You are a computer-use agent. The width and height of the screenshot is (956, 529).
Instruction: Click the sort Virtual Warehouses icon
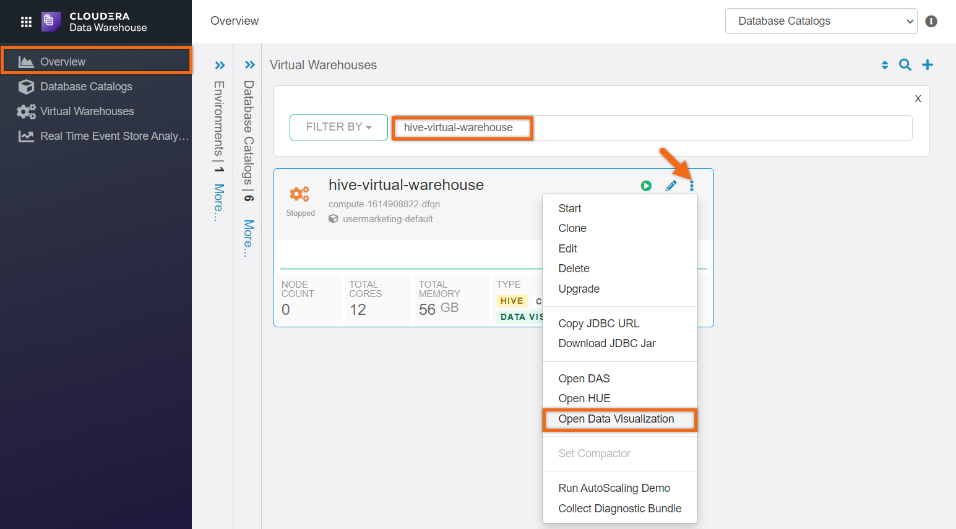885,65
